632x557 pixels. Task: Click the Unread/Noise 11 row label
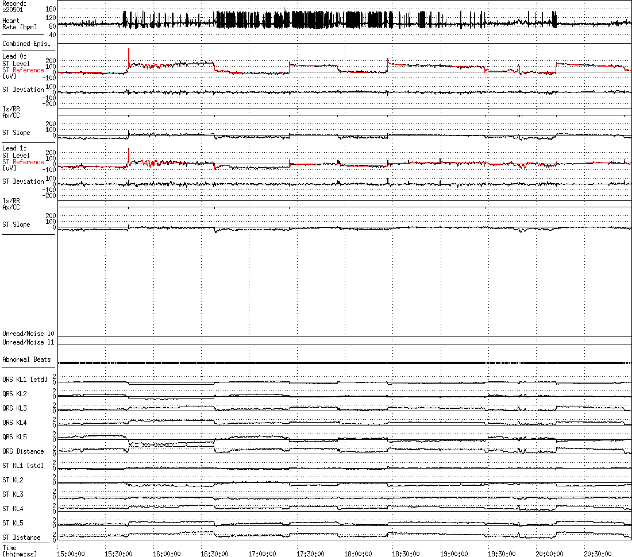28,342
